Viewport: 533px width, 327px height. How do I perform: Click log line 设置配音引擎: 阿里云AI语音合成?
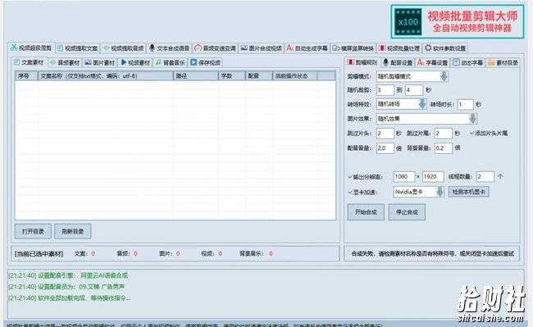[68, 275]
